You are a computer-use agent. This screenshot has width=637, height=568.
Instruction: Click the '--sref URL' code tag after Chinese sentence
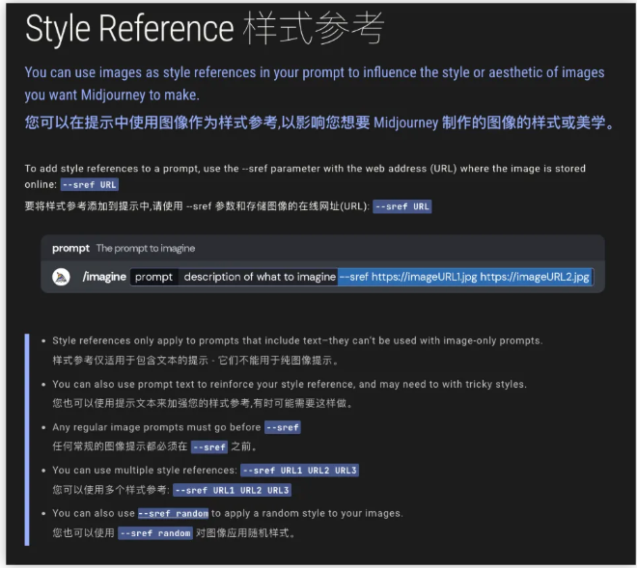402,206
